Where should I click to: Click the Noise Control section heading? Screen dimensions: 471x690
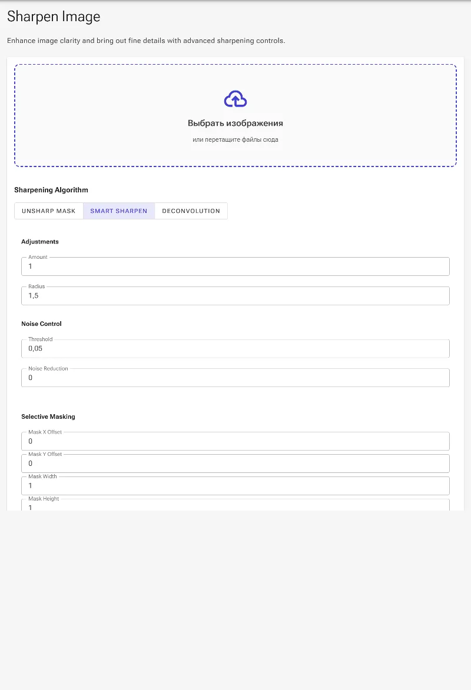[41, 324]
